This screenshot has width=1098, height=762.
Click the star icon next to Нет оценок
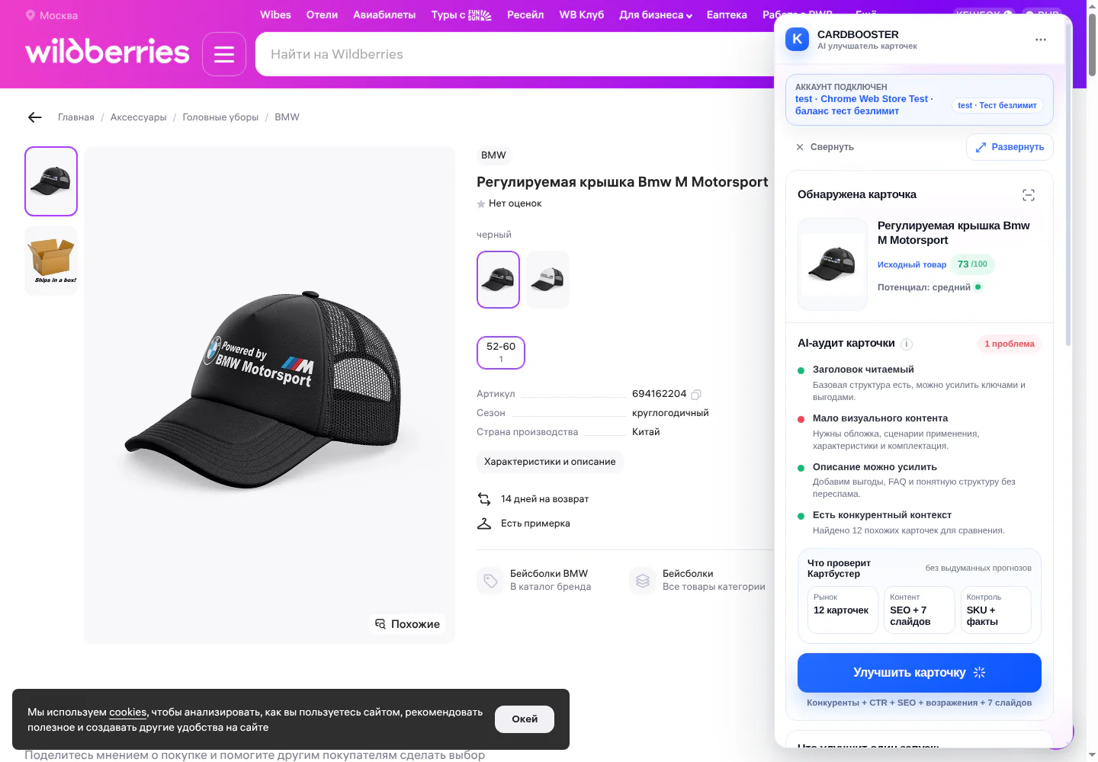click(481, 204)
